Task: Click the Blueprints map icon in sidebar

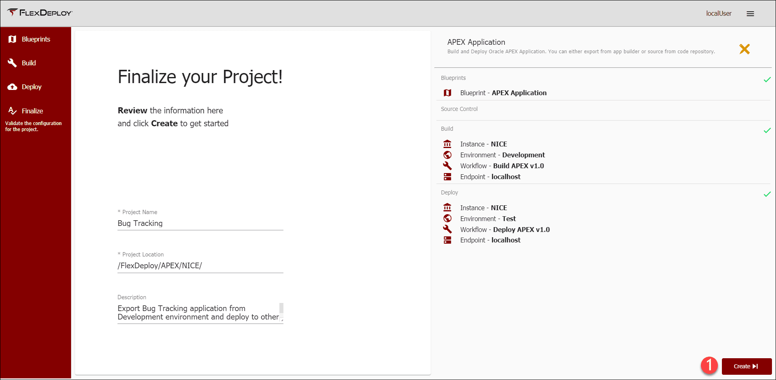Action: (13, 39)
